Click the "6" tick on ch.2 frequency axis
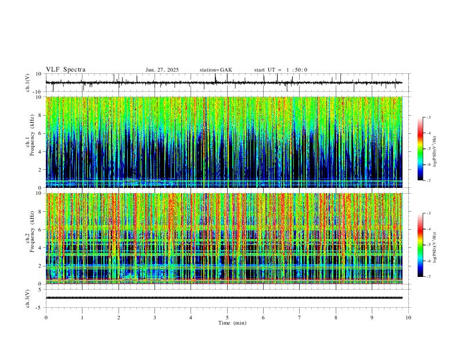 pyautogui.click(x=40, y=230)
